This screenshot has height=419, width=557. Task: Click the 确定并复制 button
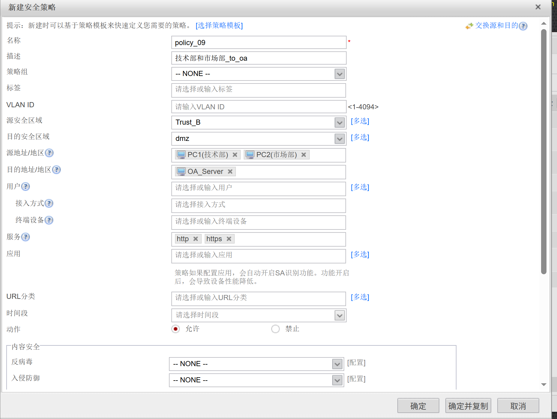pos(468,406)
